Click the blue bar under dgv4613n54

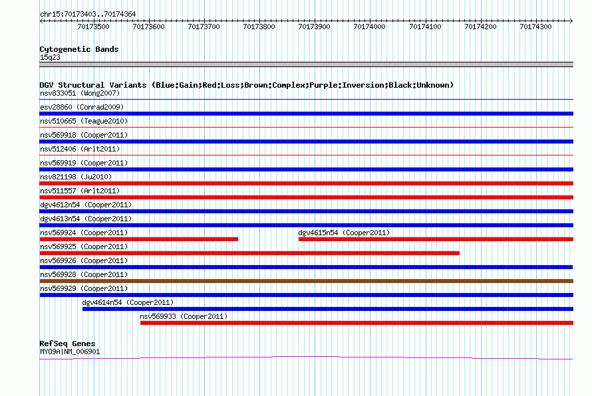tap(306, 225)
